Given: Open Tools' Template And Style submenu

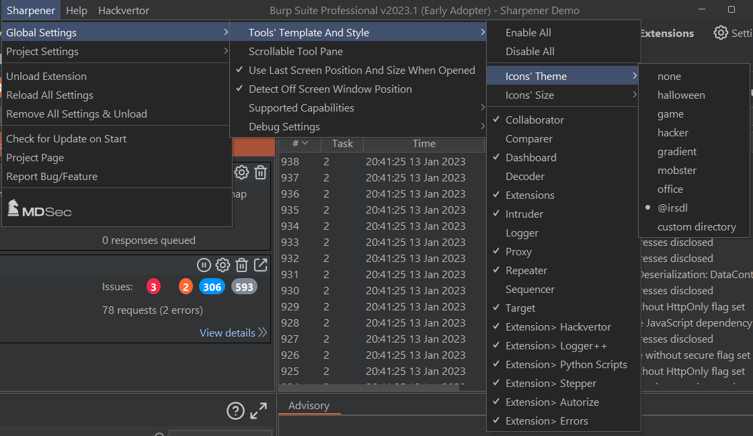Looking at the screenshot, I should coord(358,33).
